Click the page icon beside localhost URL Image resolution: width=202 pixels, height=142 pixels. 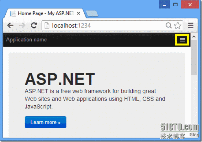click(47, 25)
